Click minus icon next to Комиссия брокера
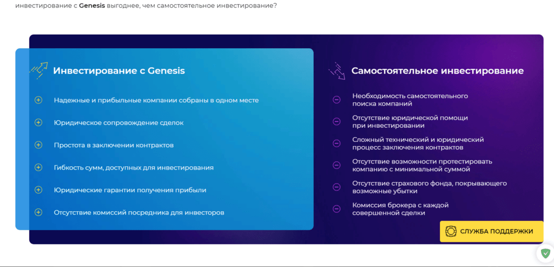The image size is (554, 267). tap(337, 209)
